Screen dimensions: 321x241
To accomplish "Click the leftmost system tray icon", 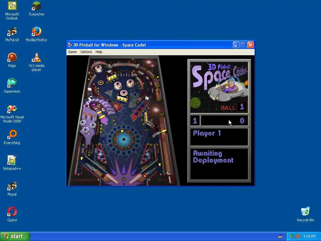I will (x=292, y=236).
